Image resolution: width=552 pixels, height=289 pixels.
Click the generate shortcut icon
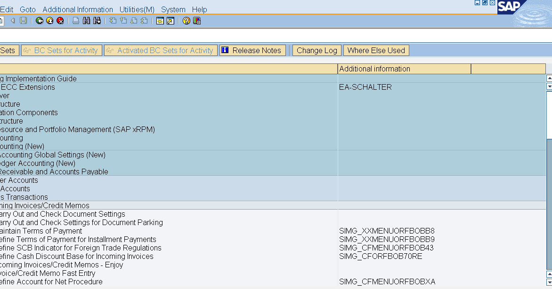[x=170, y=21]
